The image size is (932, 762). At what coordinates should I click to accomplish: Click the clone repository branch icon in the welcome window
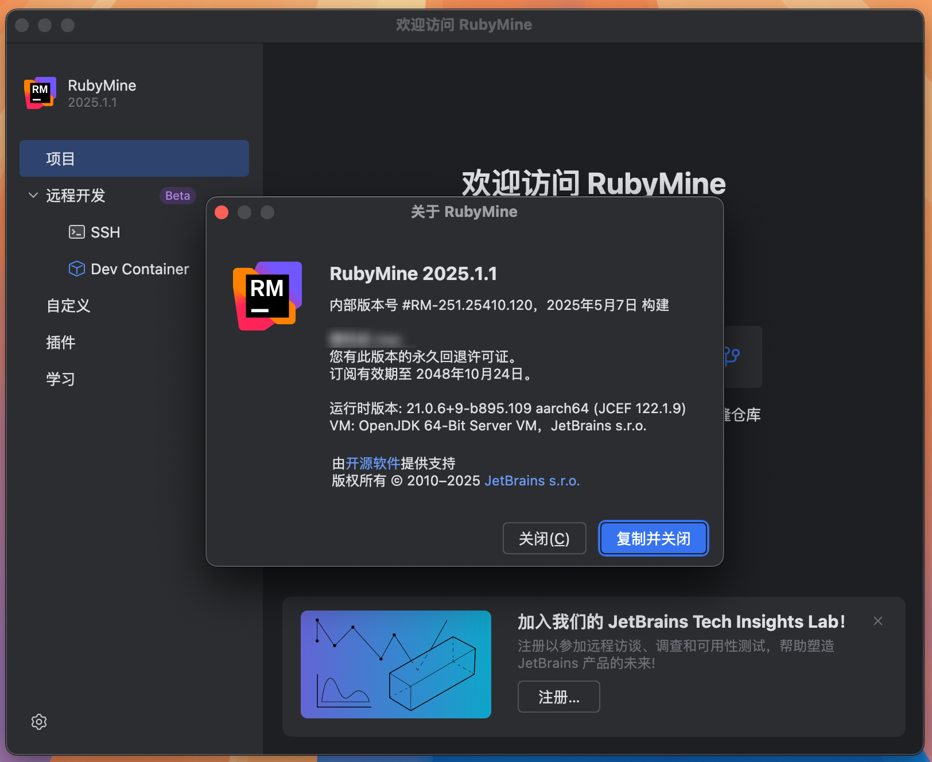coord(732,356)
